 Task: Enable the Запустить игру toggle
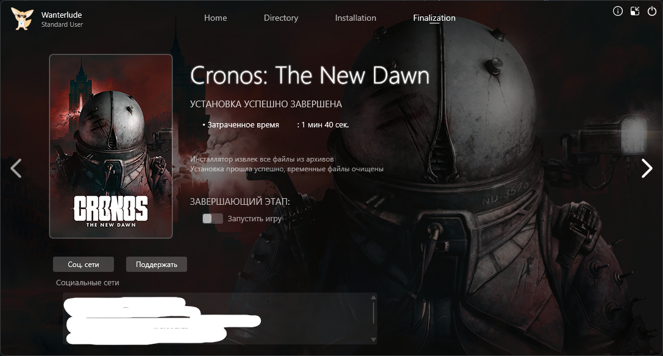coord(213,219)
